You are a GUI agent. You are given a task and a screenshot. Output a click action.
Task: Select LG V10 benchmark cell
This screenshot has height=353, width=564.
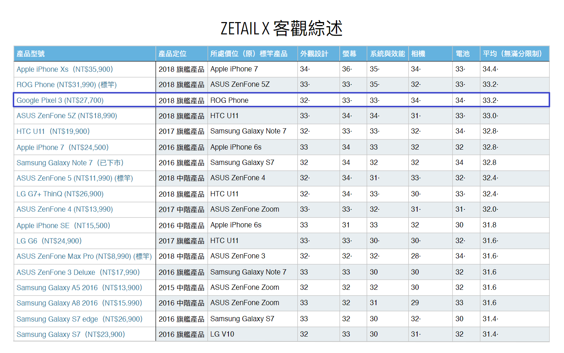[222, 334]
